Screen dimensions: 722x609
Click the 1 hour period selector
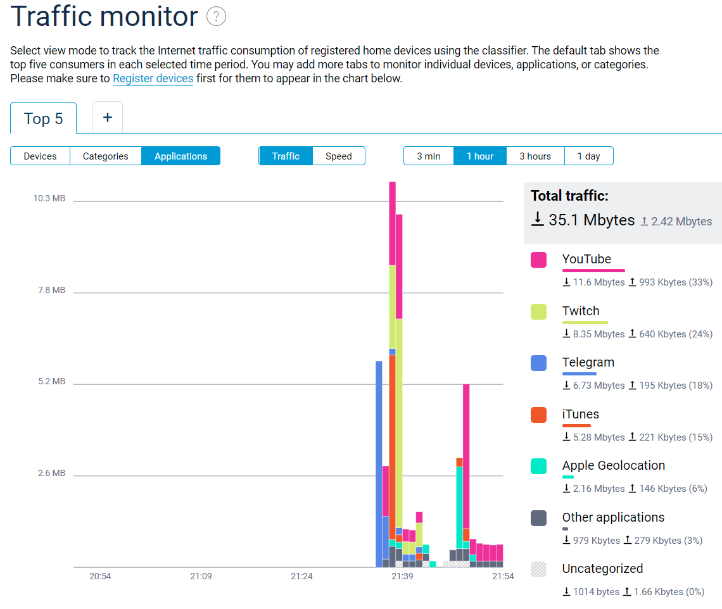479,156
